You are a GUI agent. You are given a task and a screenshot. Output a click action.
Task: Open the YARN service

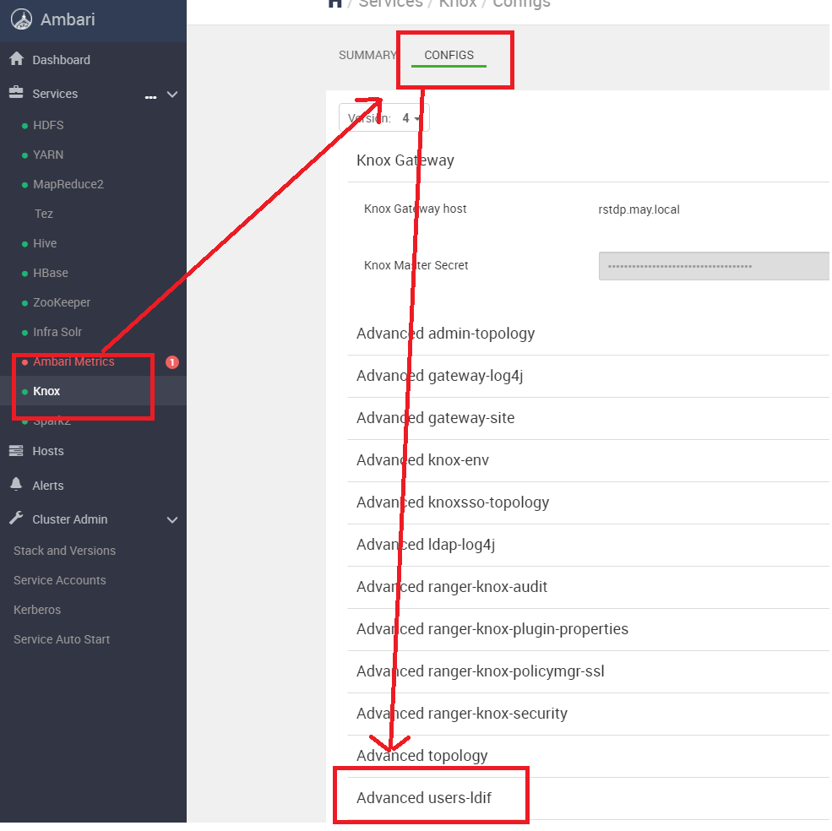(x=48, y=155)
